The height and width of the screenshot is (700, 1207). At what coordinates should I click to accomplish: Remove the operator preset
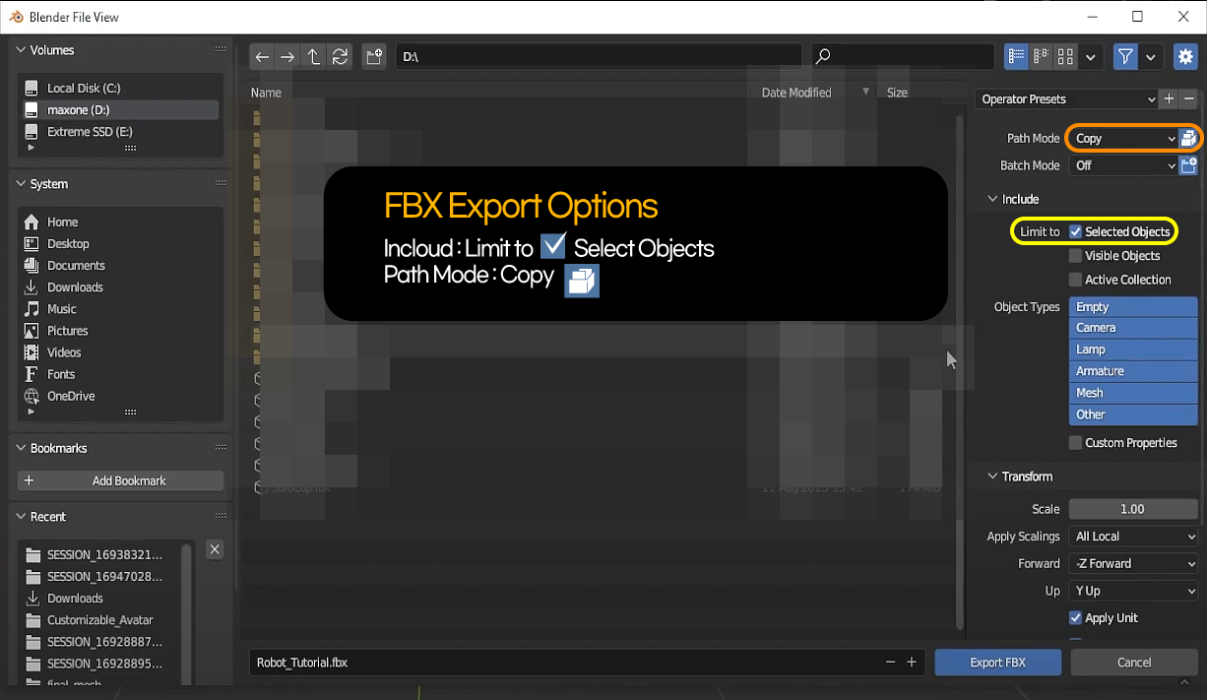click(x=1189, y=99)
